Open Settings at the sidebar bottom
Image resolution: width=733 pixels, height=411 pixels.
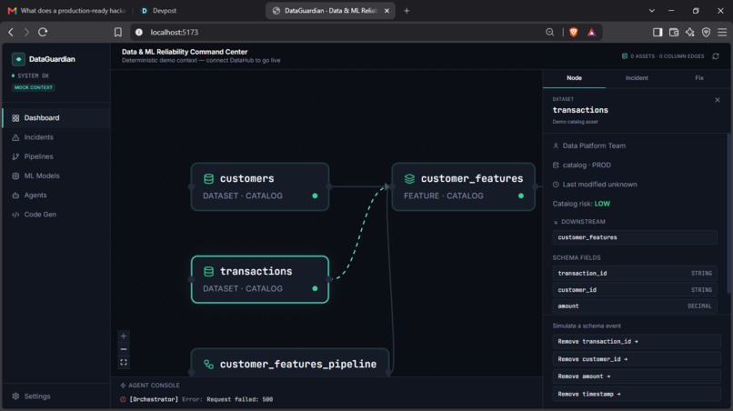56,396
